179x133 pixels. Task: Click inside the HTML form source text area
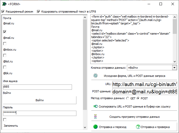pyautogui.click(x=131, y=39)
